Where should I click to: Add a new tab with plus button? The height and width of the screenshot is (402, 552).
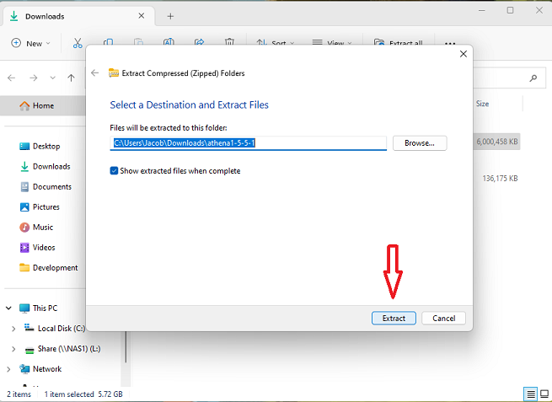coord(170,16)
